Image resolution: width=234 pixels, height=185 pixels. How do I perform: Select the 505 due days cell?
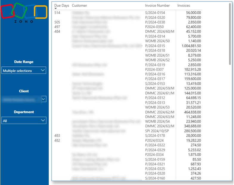pos(57,22)
